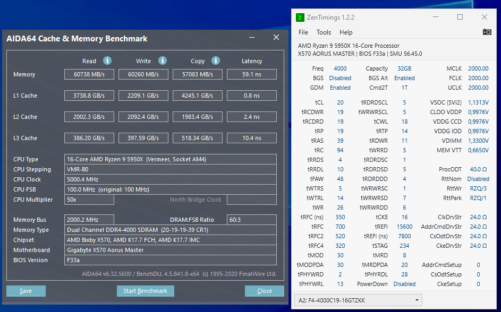This screenshot has height=312, width=501.
Task: Click the tCL value 20
Action: (340, 102)
